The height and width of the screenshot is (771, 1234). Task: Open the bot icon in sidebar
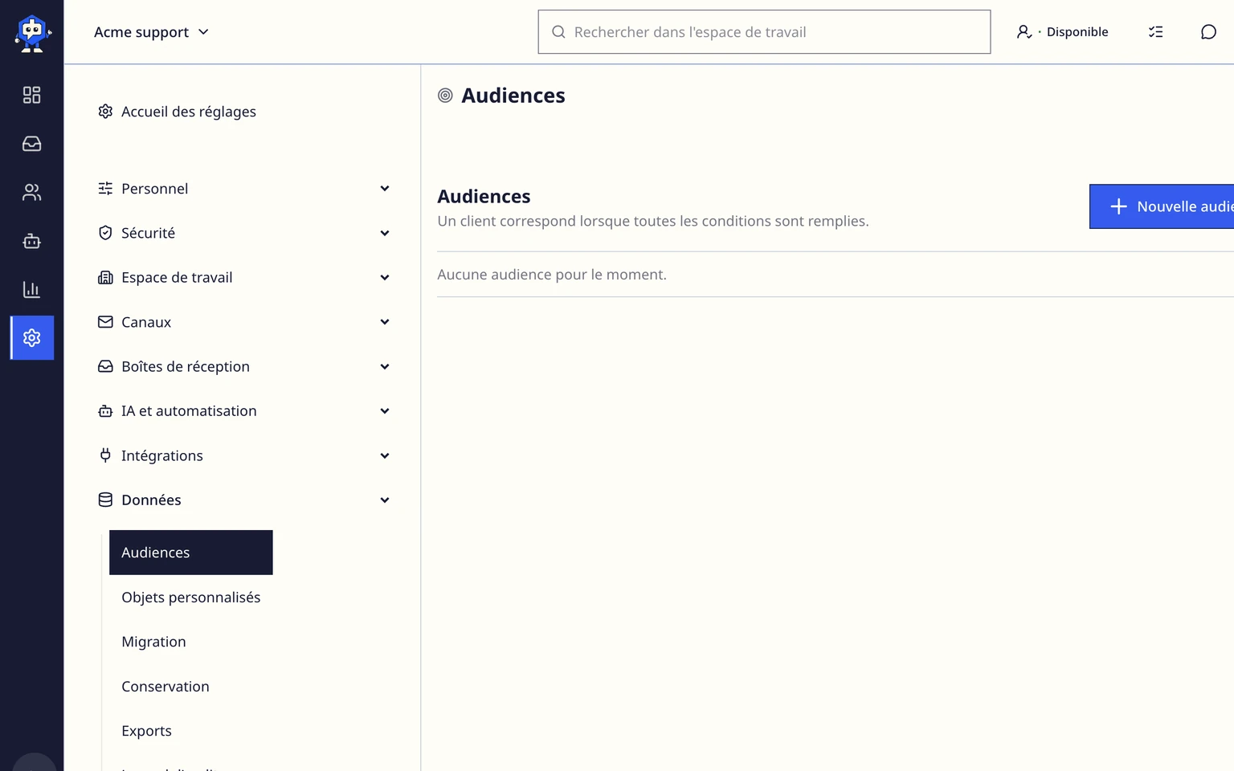point(31,241)
